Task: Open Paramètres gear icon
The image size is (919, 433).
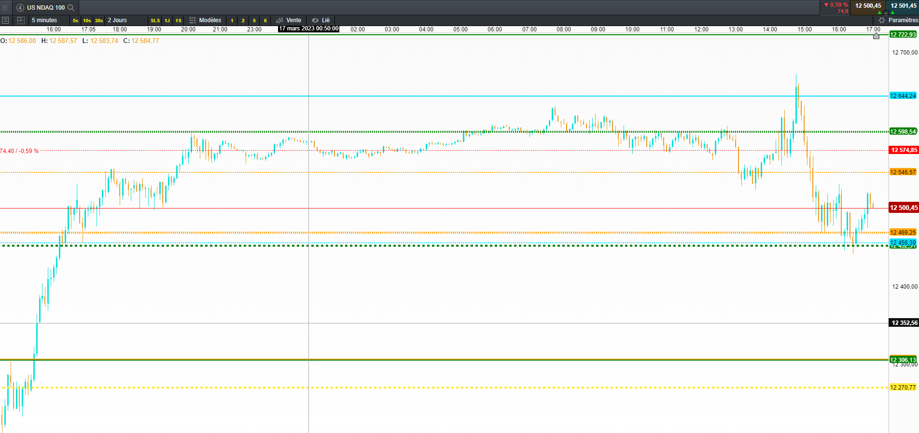Action: pyautogui.click(x=882, y=20)
